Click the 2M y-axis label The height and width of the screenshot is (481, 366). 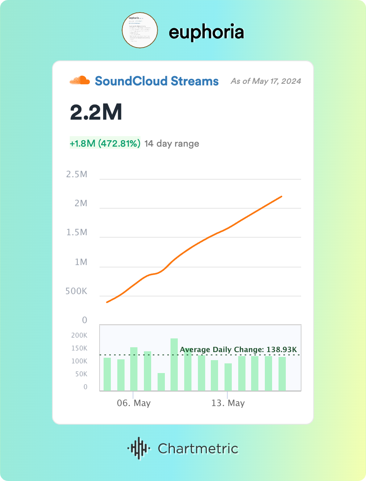point(81,203)
